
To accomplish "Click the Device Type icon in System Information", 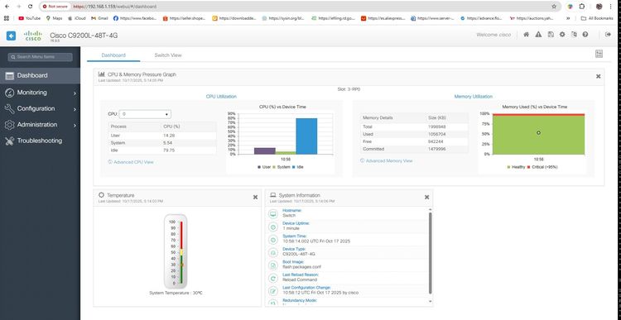I will click(x=273, y=252).
